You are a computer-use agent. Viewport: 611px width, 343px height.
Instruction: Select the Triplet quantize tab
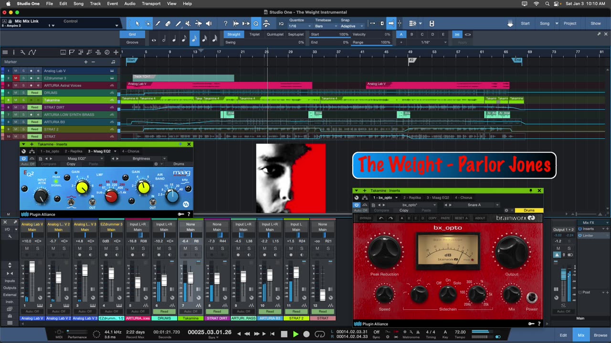[x=254, y=34]
